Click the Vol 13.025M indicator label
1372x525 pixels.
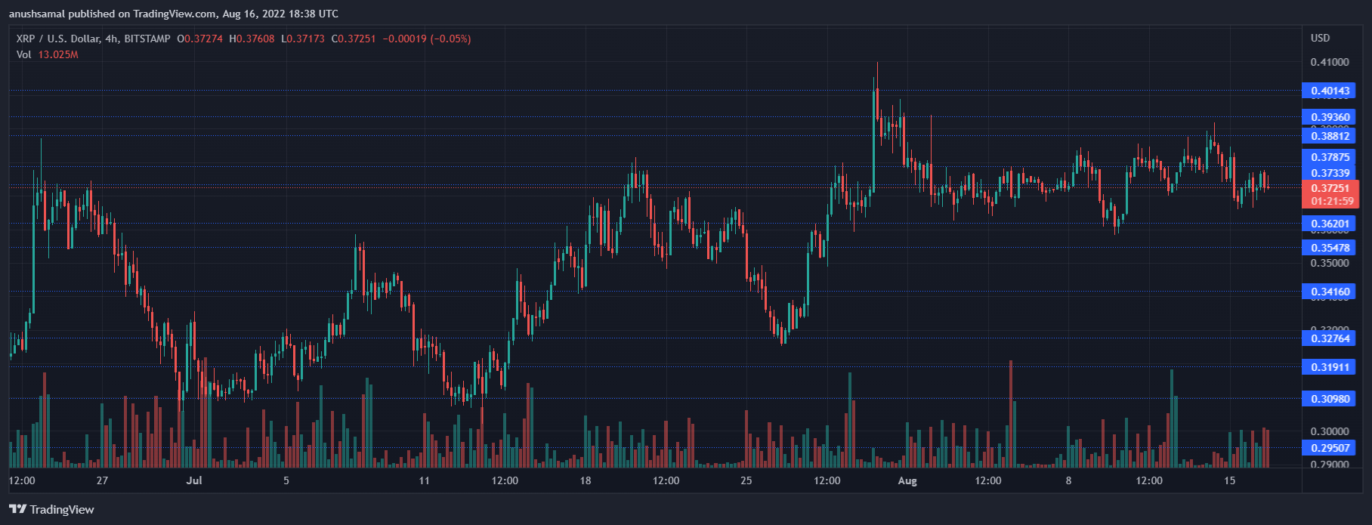47,54
